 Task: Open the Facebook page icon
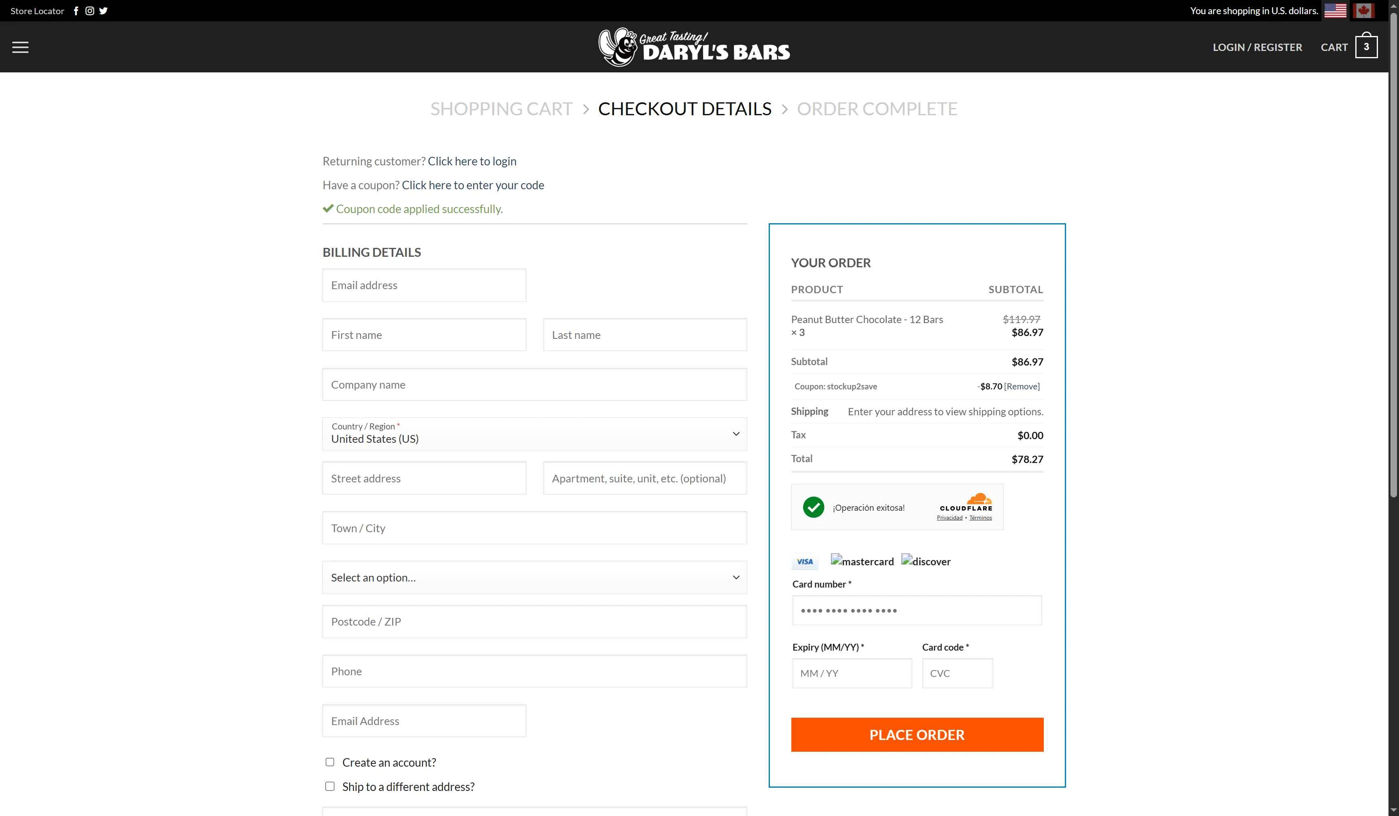point(76,11)
